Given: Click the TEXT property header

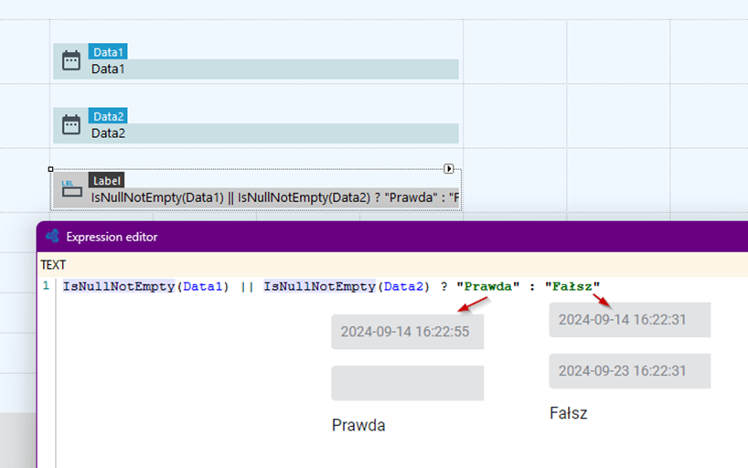Looking at the screenshot, I should [x=53, y=265].
